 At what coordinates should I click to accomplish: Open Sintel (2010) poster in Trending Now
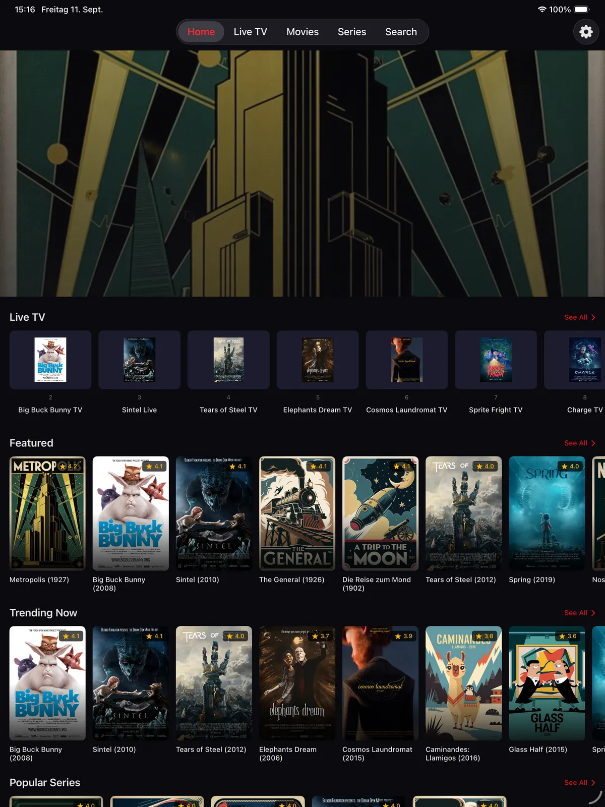coord(131,683)
